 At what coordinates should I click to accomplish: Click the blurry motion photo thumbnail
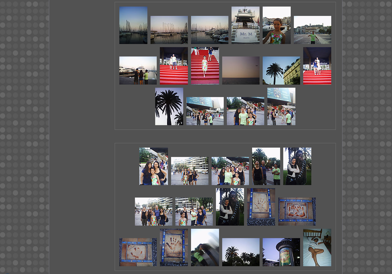coord(205,247)
